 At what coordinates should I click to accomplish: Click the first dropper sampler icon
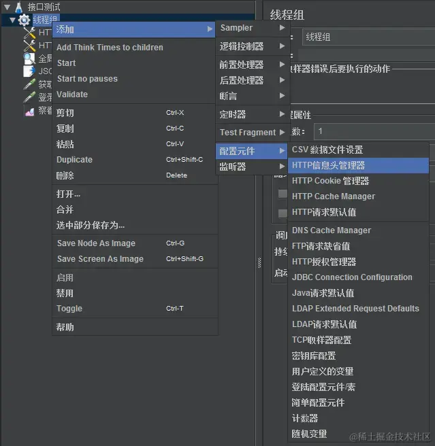pyautogui.click(x=29, y=84)
